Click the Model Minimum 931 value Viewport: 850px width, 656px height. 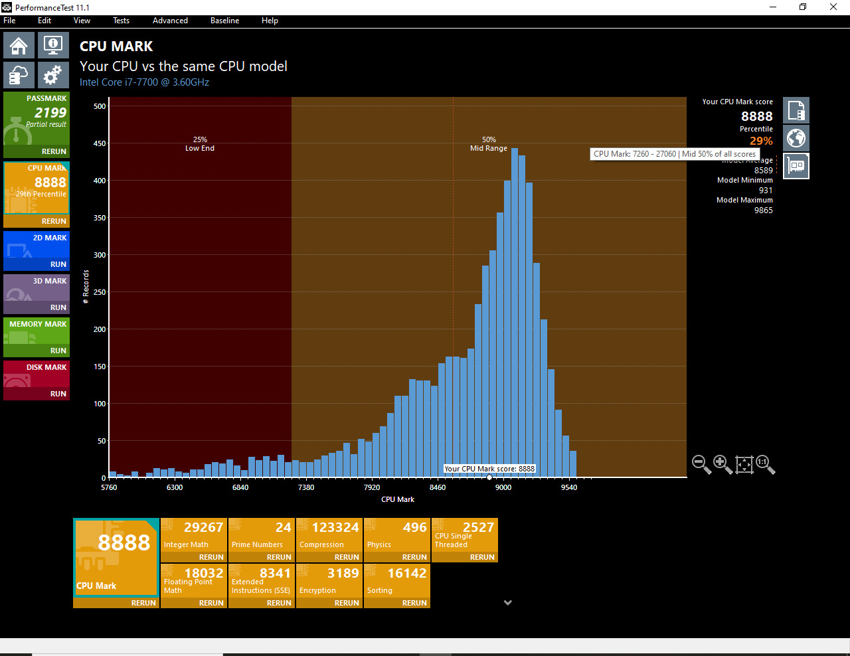tap(766, 191)
